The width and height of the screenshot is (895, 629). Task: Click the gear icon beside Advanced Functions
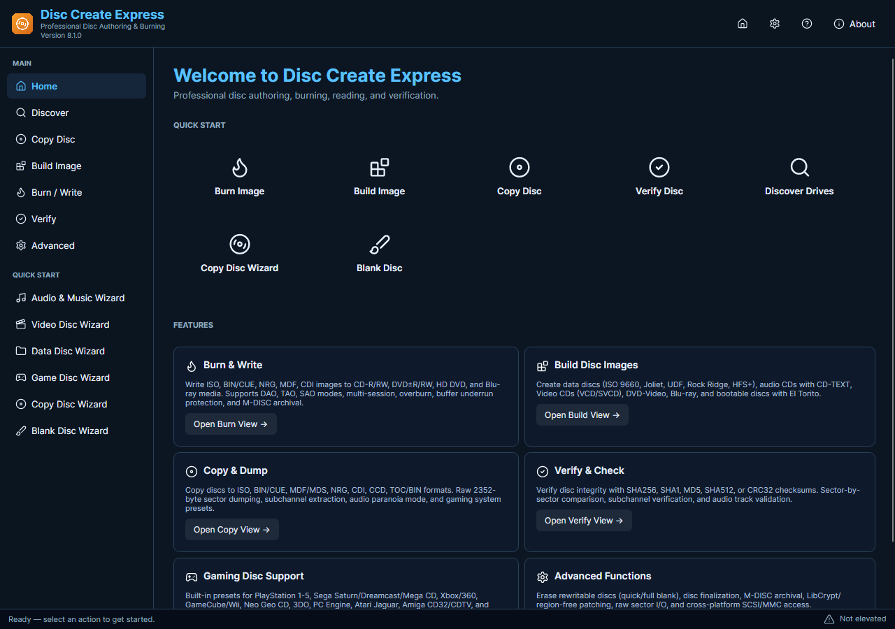[543, 577]
